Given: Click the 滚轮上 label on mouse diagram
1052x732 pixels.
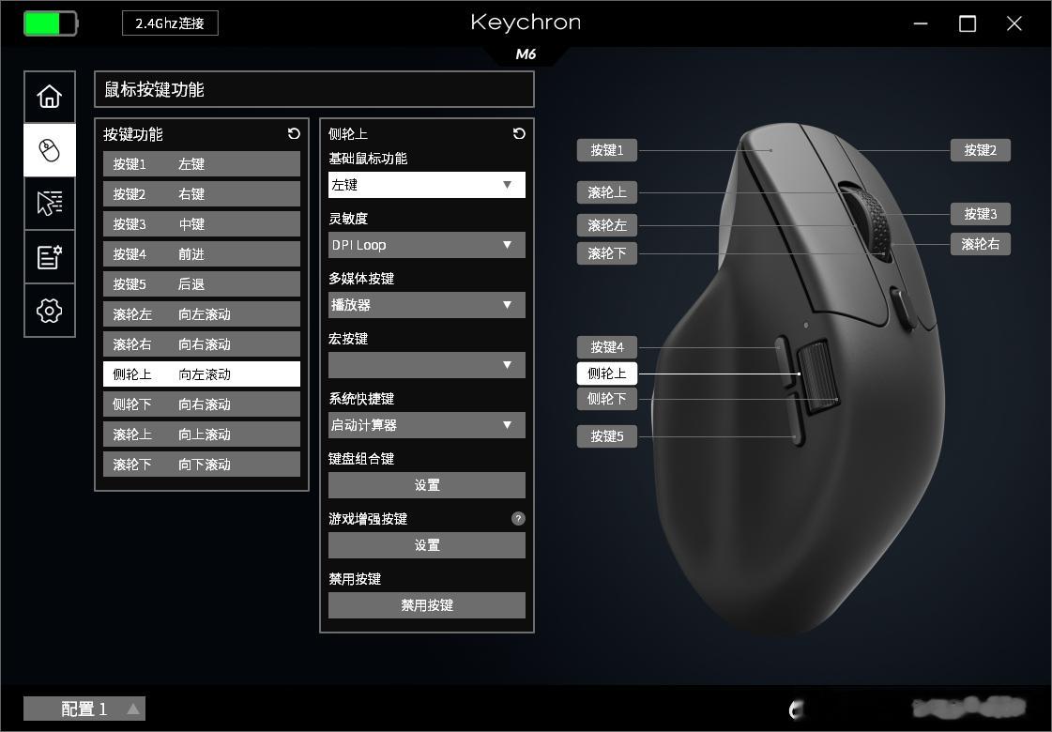Looking at the screenshot, I should click(606, 192).
